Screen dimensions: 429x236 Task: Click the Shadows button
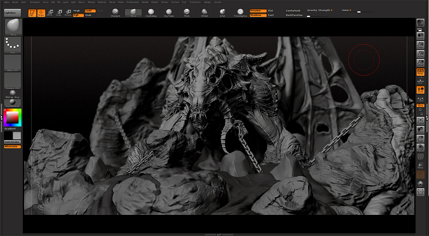click(258, 15)
